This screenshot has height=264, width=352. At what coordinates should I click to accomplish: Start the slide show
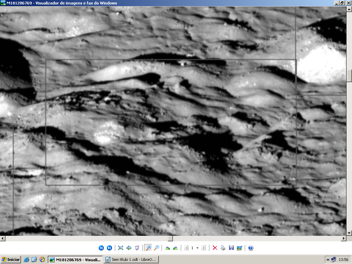[137, 248]
